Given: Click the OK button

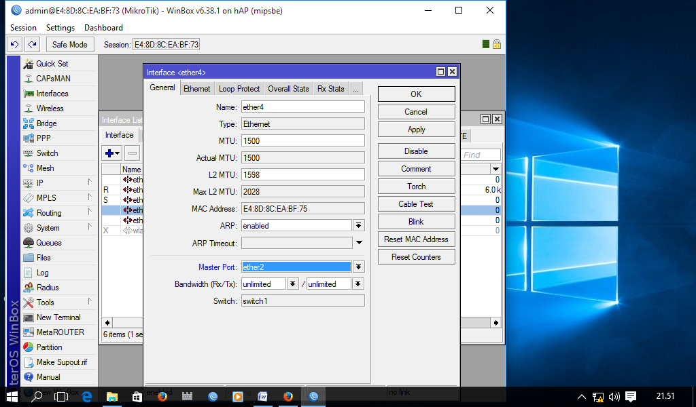Looking at the screenshot, I should point(417,94).
